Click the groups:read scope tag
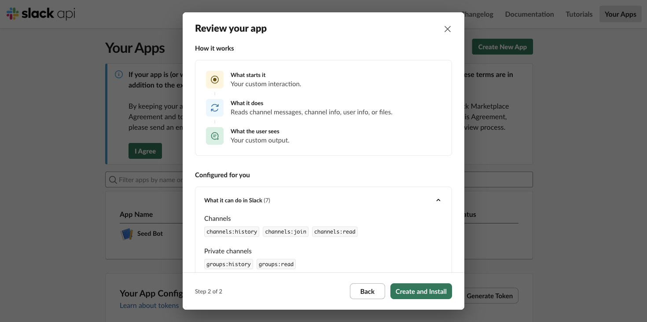 pyautogui.click(x=276, y=264)
